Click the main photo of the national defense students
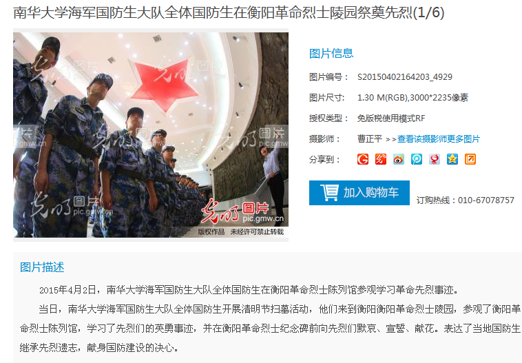 click(x=151, y=135)
